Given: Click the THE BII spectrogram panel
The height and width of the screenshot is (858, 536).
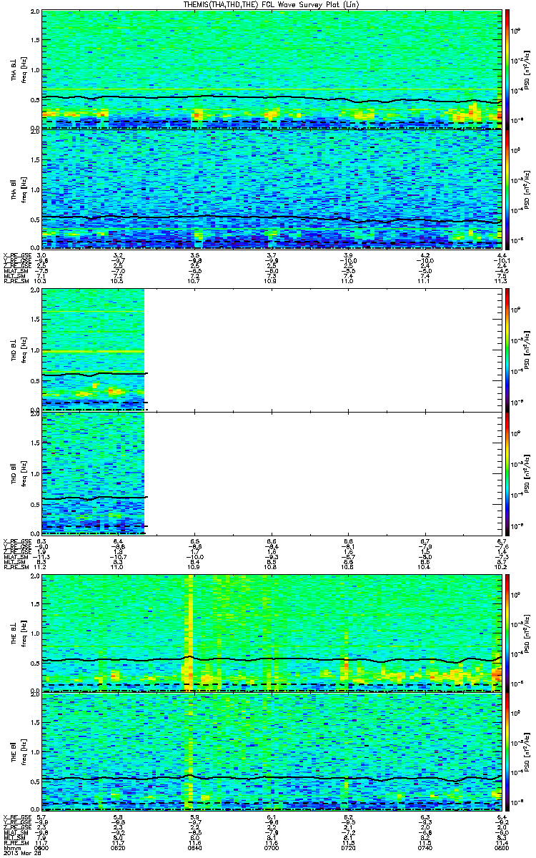Looking at the screenshot, I should click(x=272, y=752).
